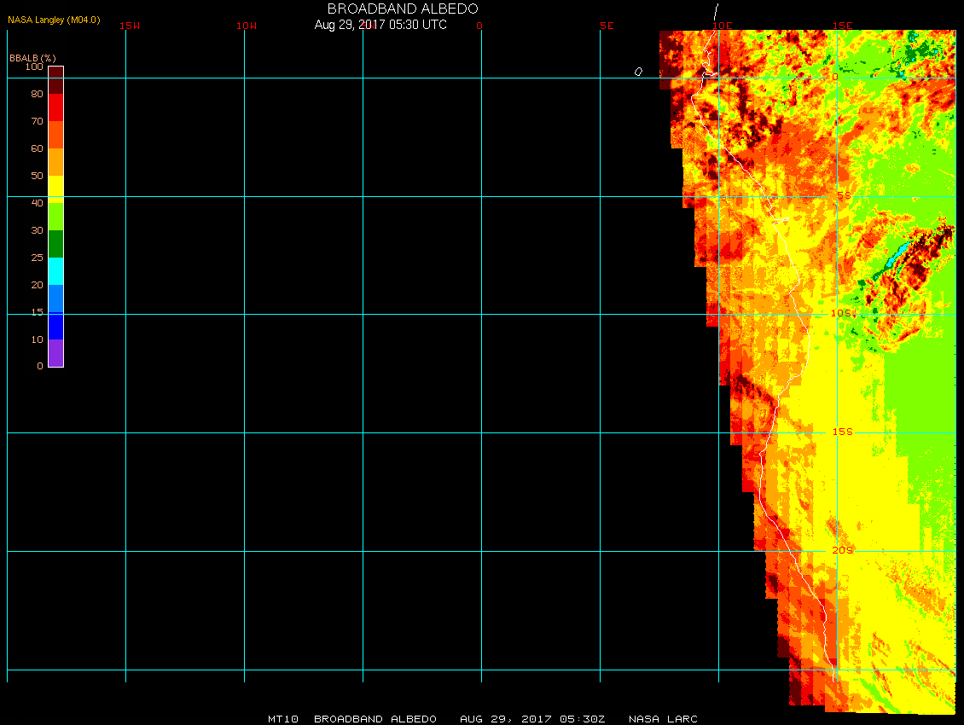Click the cyan 20-25% legend swatch
964x725 pixels.
coord(55,270)
